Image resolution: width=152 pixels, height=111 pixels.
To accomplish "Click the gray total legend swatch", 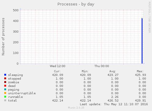I will (5, 100).
